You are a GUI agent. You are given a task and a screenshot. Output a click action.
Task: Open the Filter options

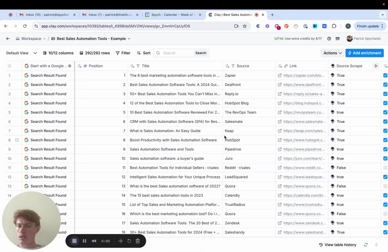(123, 53)
